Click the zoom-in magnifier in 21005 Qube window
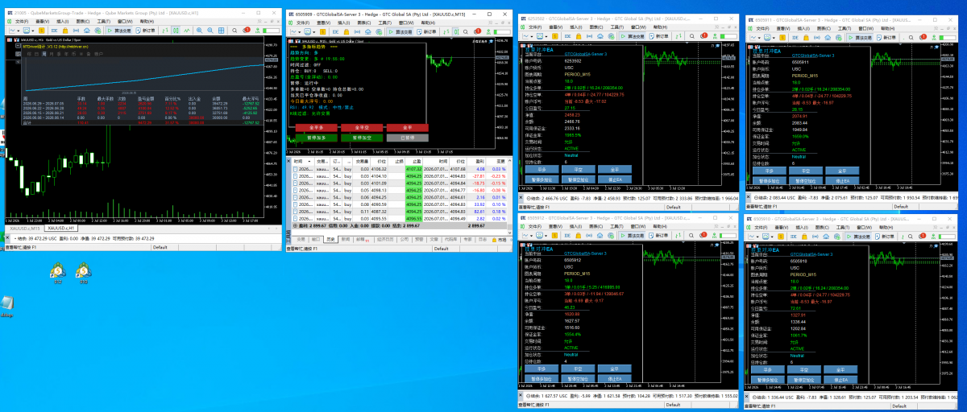 (199, 31)
